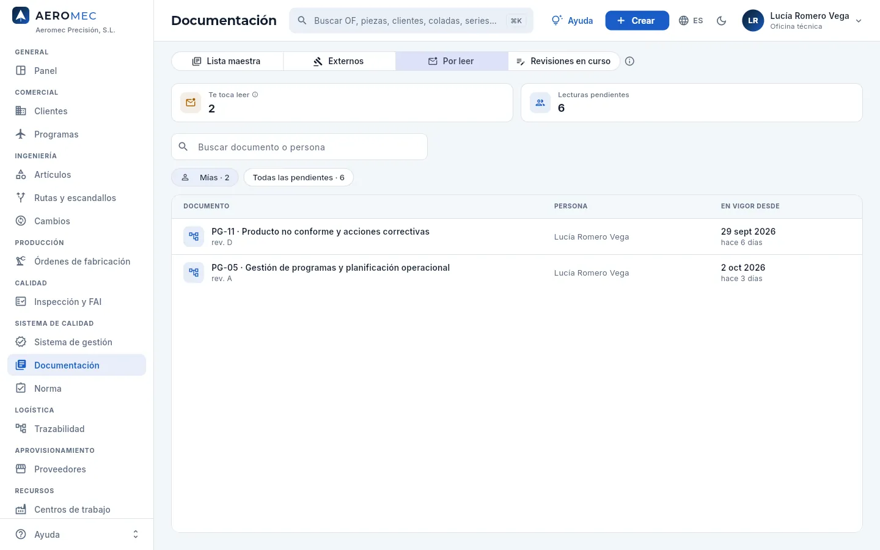Image resolution: width=880 pixels, height=550 pixels.
Task: Click the PERSONA column header
Action: pos(571,207)
